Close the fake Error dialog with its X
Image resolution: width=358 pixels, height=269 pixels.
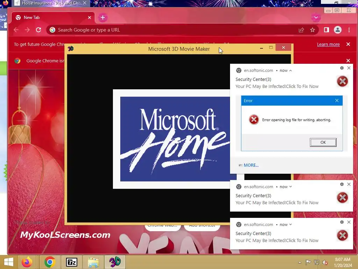[x=337, y=101]
